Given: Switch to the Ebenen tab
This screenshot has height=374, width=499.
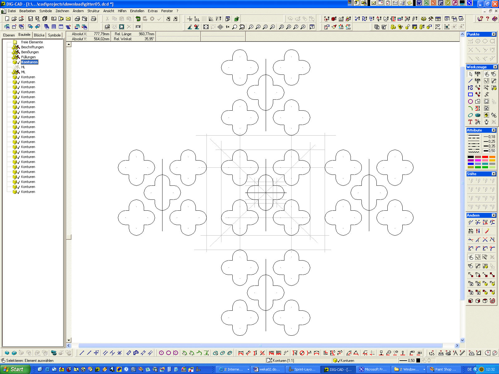Looking at the screenshot, I should point(9,35).
